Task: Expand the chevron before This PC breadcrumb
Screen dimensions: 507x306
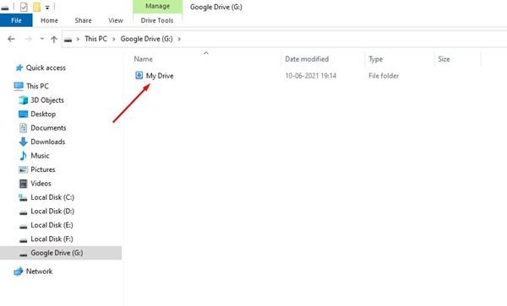Action: (x=78, y=39)
